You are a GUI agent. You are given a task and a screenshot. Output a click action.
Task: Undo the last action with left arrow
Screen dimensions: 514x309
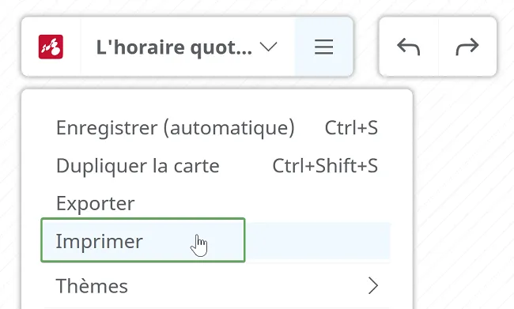409,47
